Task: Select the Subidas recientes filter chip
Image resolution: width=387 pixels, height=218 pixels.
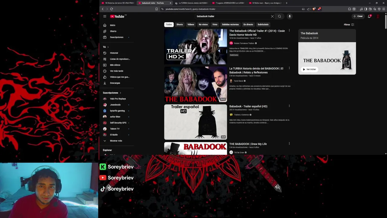Action: coord(230,25)
